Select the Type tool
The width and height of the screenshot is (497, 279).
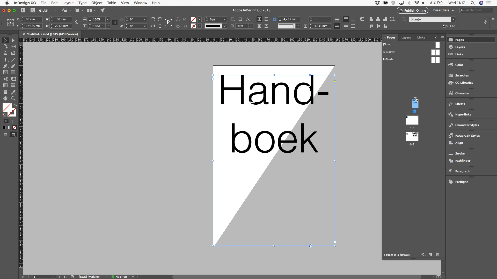click(x=5, y=60)
